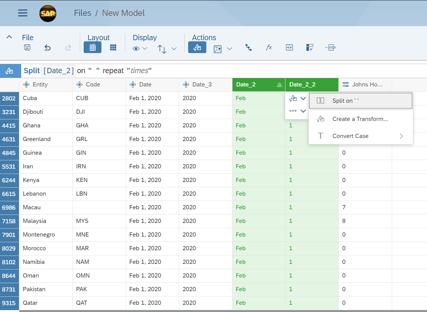Click the transform bar icon left of Split
This screenshot has width=427, height=312.
pos(10,71)
